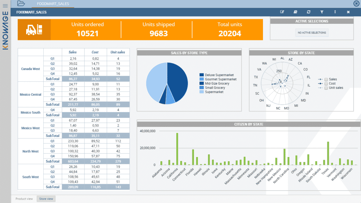
Task: Click the open folder icon
Action: pos(21,4)
